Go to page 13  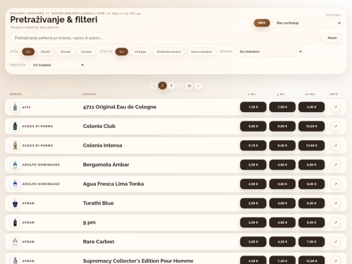click(x=189, y=85)
